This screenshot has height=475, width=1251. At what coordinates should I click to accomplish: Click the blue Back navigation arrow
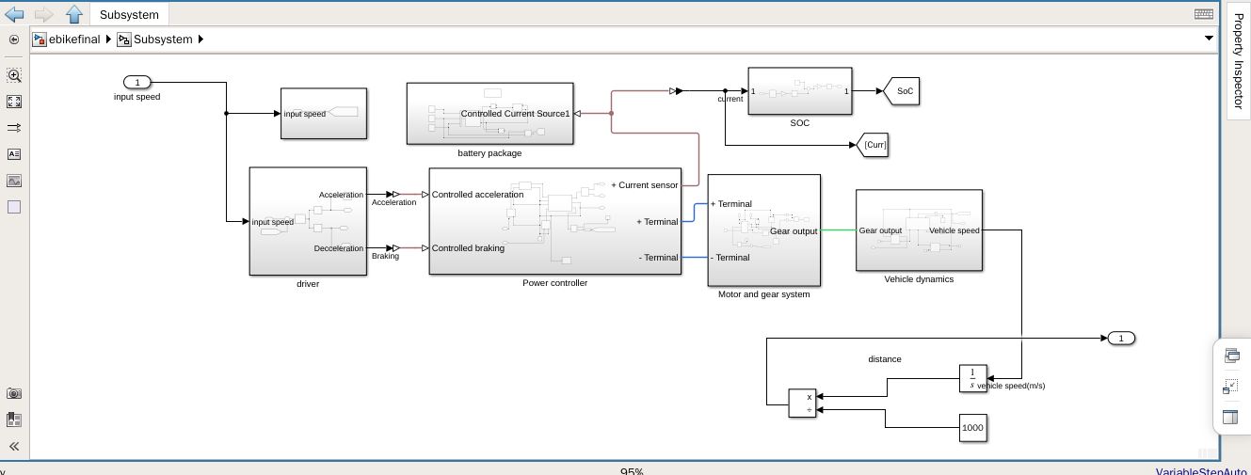click(14, 14)
